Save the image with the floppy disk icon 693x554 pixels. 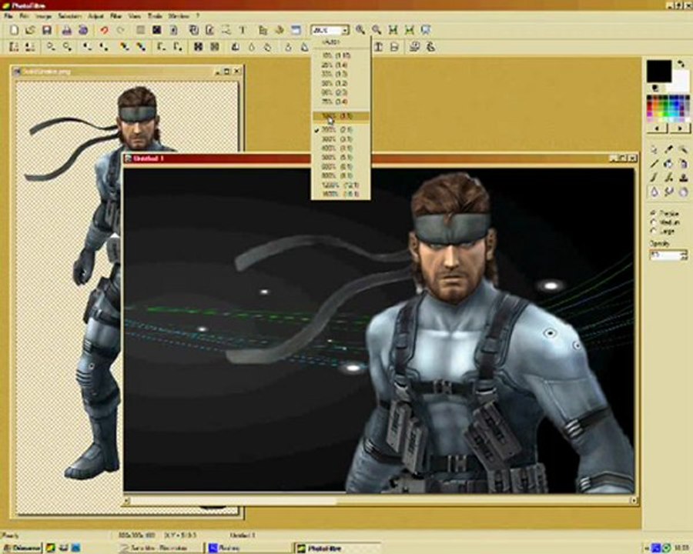46,30
